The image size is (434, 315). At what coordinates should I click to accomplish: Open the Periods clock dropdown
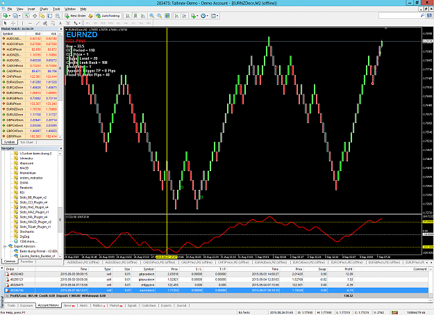coord(204,16)
